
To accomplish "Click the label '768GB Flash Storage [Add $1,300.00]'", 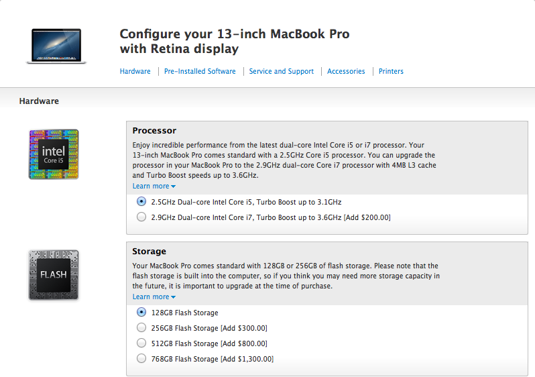I will [213, 359].
